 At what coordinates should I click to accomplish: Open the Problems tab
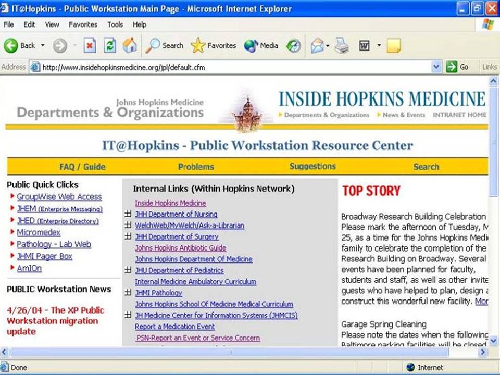[x=196, y=167]
